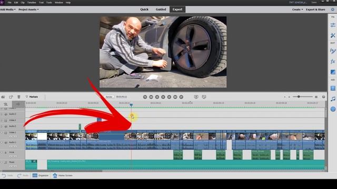Image resolution: width=337 pixels, height=189 pixels.
Task: Toggle mute on Music track
Action: (6, 162)
